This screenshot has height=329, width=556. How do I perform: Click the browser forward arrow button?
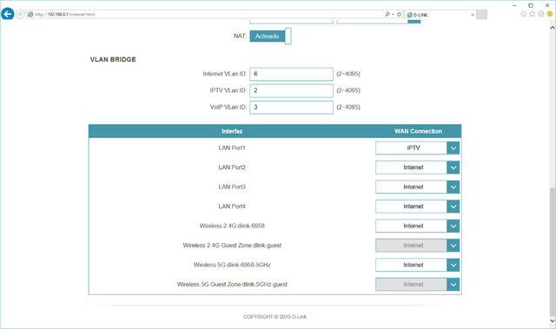pos(20,14)
